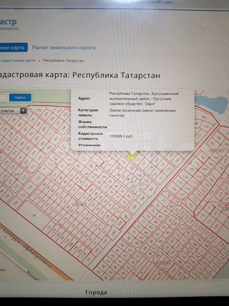
Task: Select parcel 294 on the map
Action: [39, 110]
